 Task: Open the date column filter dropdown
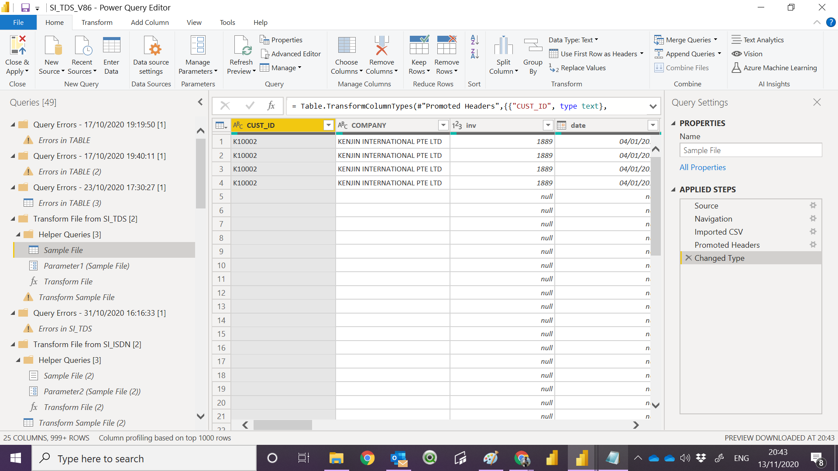click(x=653, y=125)
